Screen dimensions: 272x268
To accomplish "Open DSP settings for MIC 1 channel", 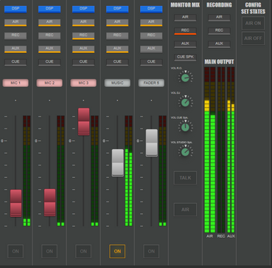I will [x=15, y=9].
